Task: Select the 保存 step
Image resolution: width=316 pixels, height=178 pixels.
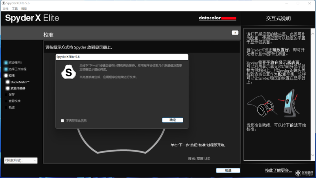Action: pyautogui.click(x=11, y=95)
